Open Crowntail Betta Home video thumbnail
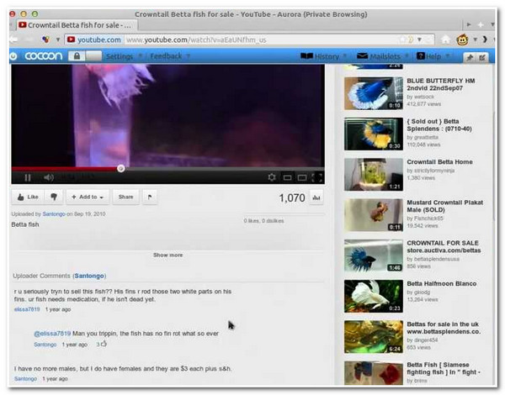505x395 pixels. tap(373, 175)
